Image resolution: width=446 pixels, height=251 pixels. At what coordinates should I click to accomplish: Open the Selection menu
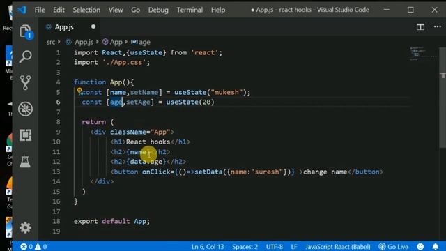(x=86, y=10)
